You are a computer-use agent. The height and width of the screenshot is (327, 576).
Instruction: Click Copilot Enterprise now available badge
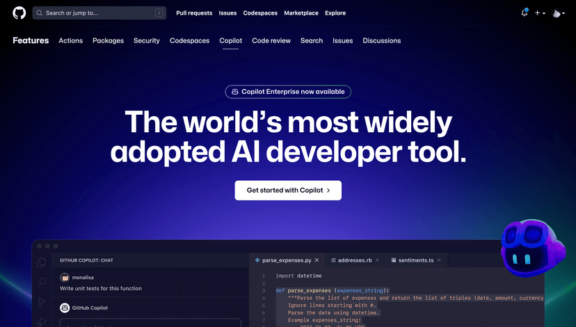(x=288, y=92)
